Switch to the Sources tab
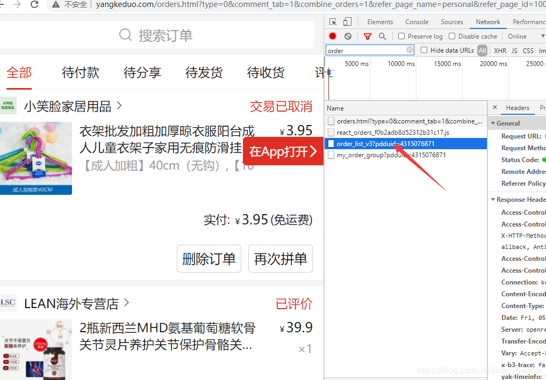Screen dimensions: 546x380 (451, 22)
